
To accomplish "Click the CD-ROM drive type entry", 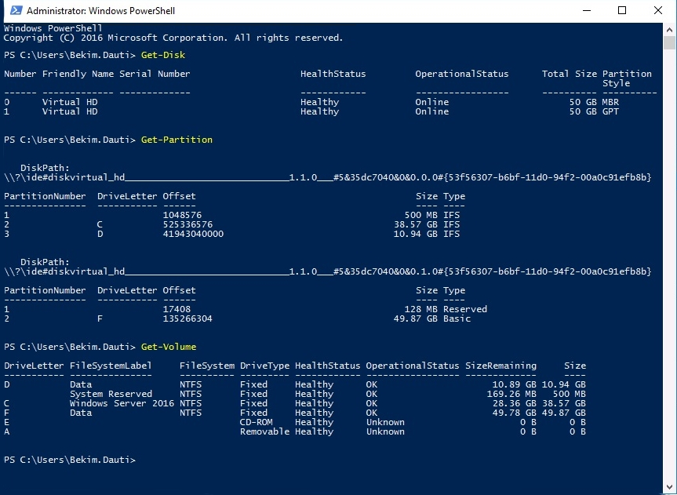I will pos(256,422).
